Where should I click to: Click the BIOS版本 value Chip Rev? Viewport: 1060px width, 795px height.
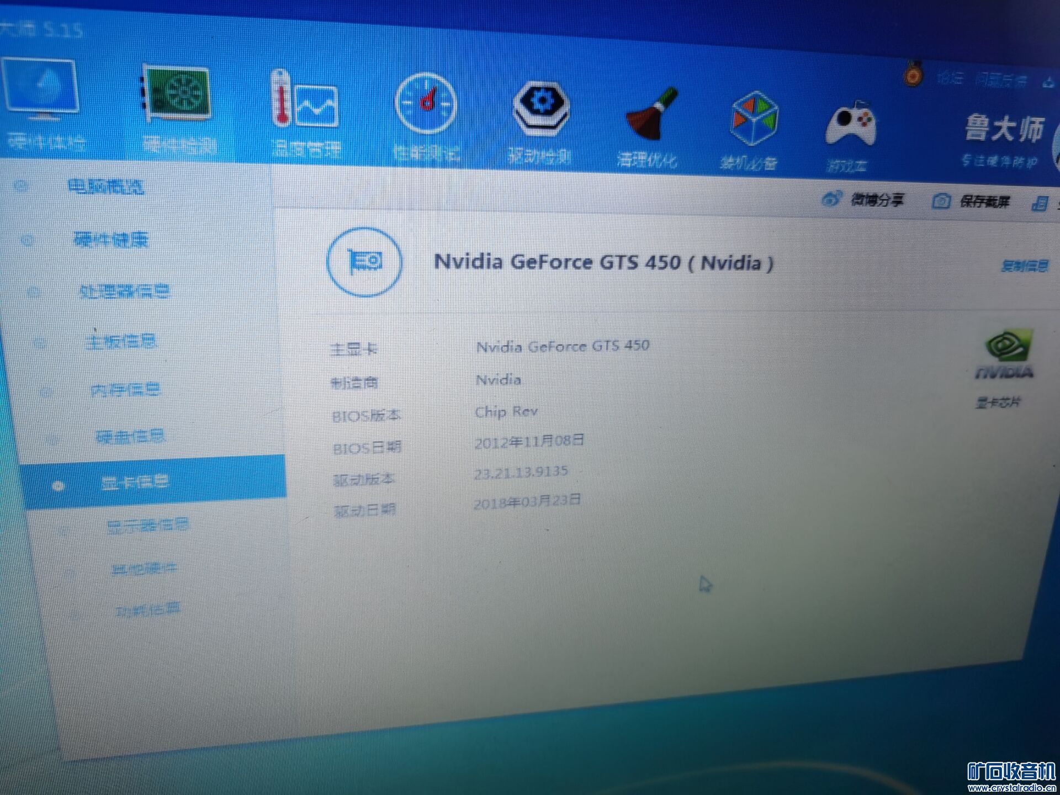[x=506, y=411]
